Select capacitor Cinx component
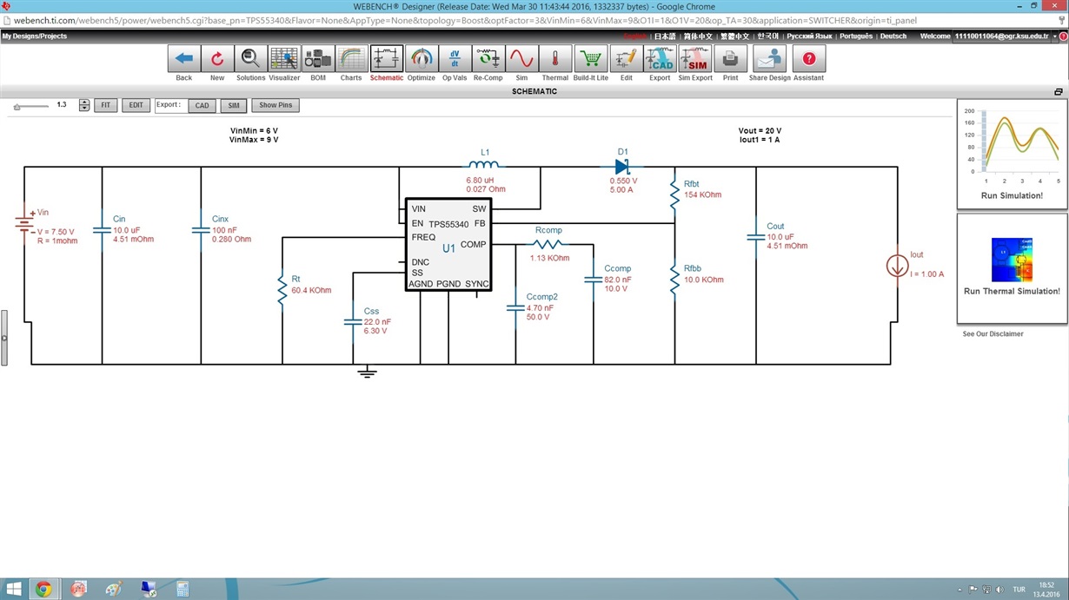The image size is (1069, 600). coord(201,230)
